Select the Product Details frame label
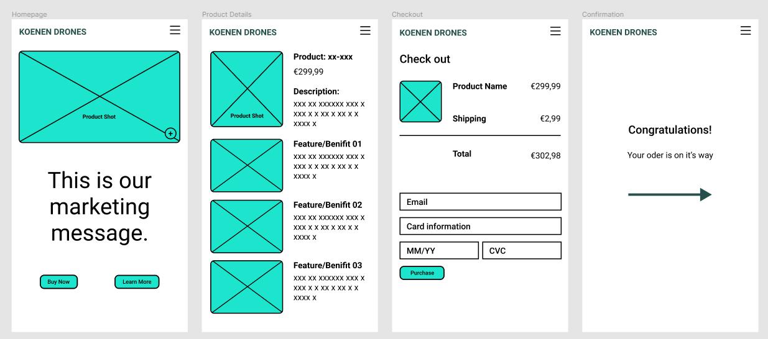Screen dimensions: 768x339 227,14
